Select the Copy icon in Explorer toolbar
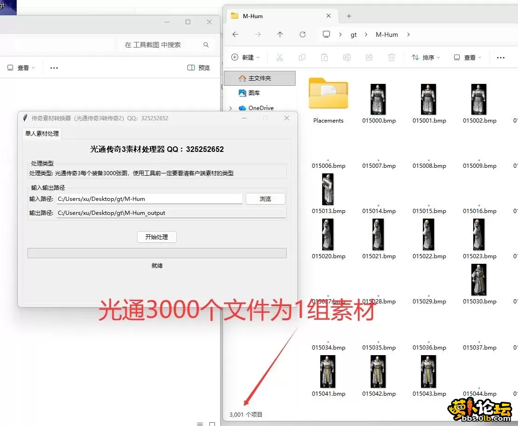The image size is (518, 426). 302,57
